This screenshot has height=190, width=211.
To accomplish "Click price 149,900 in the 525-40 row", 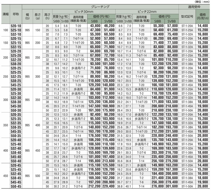I will point(158,144).
